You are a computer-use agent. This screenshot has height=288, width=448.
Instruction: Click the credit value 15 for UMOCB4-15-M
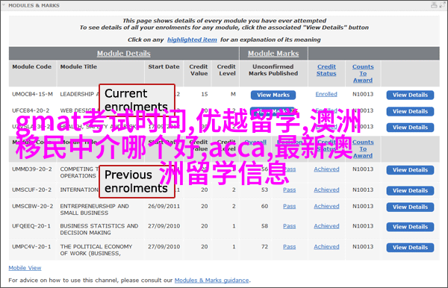tap(205, 94)
